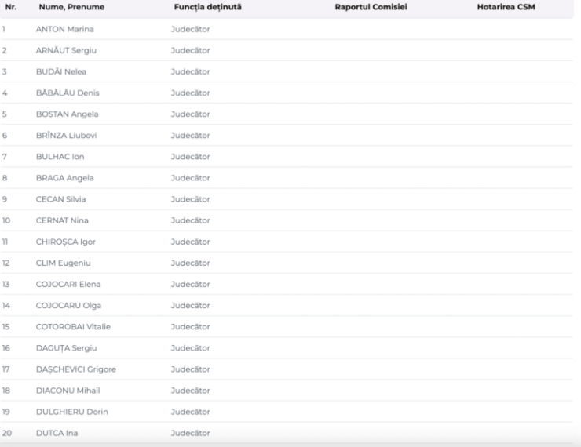Image resolution: width=581 pixels, height=447 pixels.
Task: Click the "Hotarirea CSM" column header
Action: tap(506, 8)
